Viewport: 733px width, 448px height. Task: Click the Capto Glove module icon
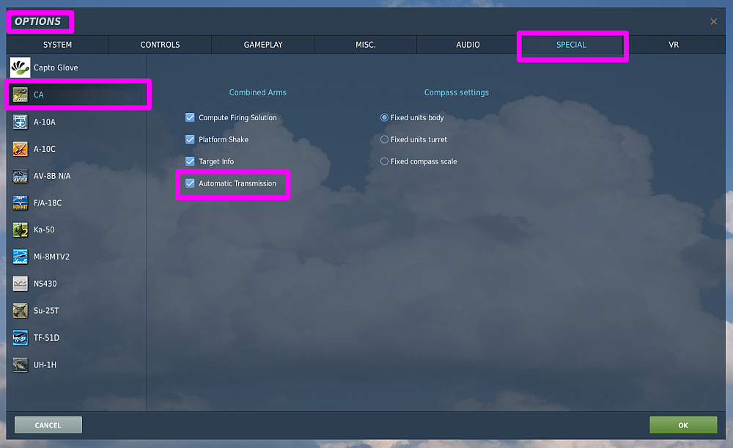[x=20, y=67]
